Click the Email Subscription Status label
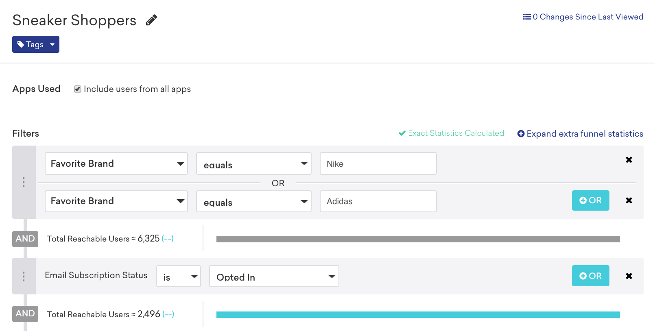The height and width of the screenshot is (331, 655). (96, 275)
